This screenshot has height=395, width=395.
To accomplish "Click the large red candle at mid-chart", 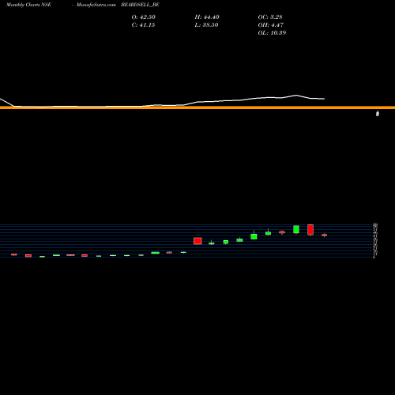I will (x=197, y=241).
